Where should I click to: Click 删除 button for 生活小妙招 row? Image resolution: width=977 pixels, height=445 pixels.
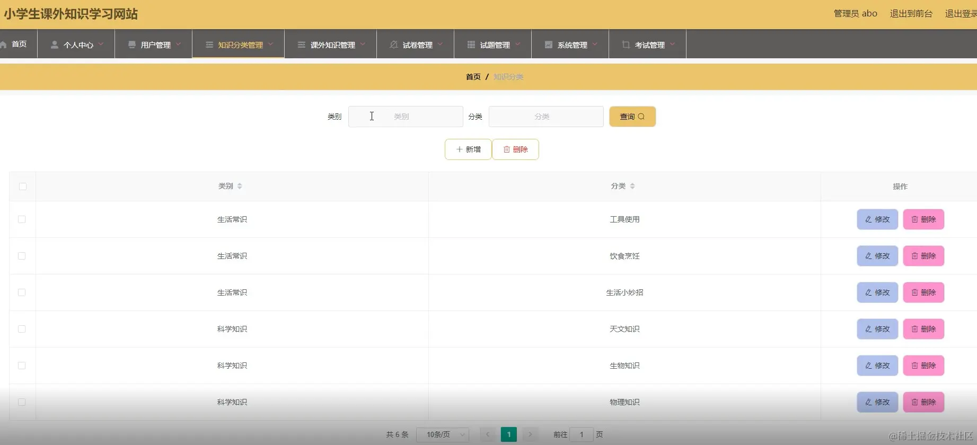pos(923,292)
